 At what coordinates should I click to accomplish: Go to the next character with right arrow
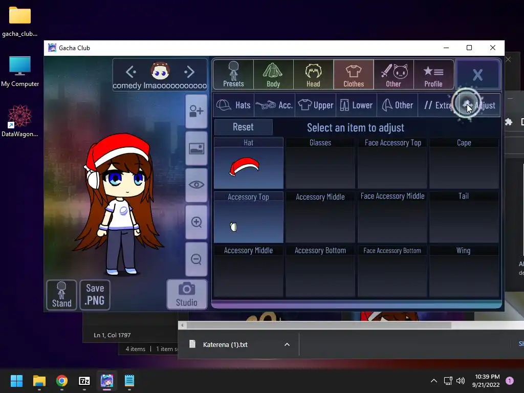coord(189,72)
